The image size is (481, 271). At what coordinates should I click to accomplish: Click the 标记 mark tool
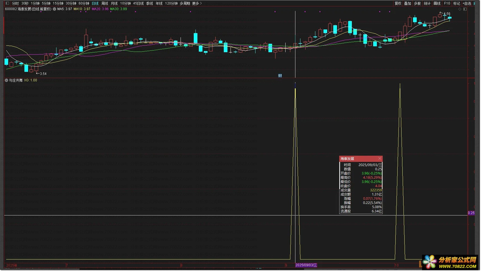pos(457,3)
